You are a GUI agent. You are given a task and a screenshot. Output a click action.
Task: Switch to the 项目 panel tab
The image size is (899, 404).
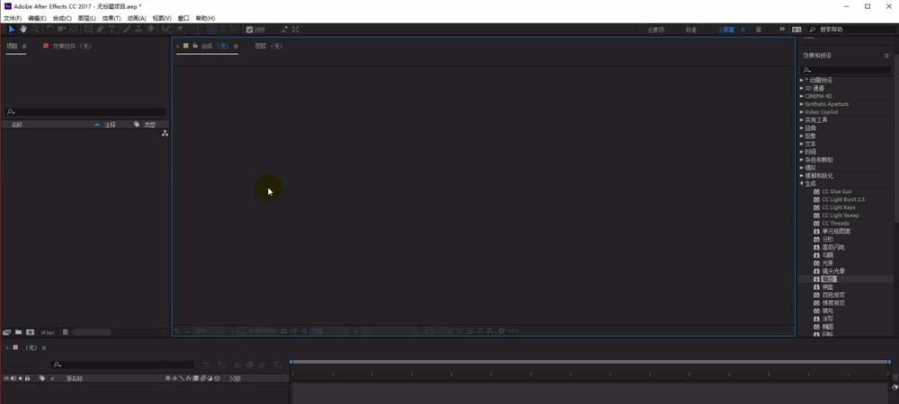click(x=12, y=46)
